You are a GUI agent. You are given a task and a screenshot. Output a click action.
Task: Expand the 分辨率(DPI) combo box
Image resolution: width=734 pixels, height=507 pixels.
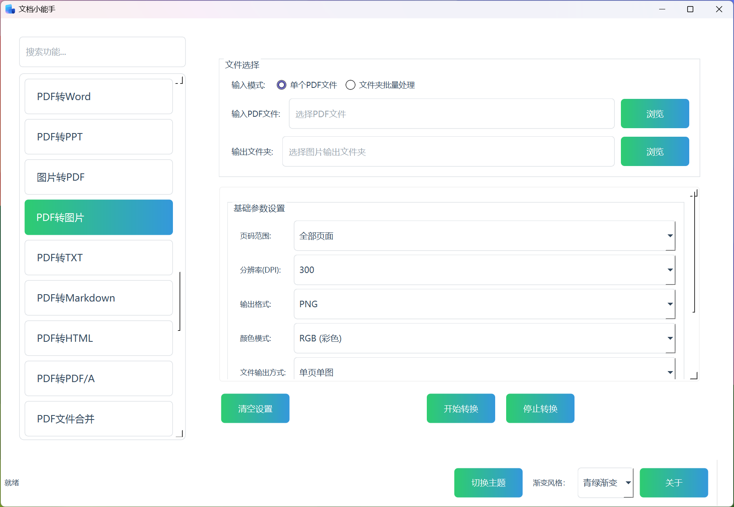[x=484, y=270]
